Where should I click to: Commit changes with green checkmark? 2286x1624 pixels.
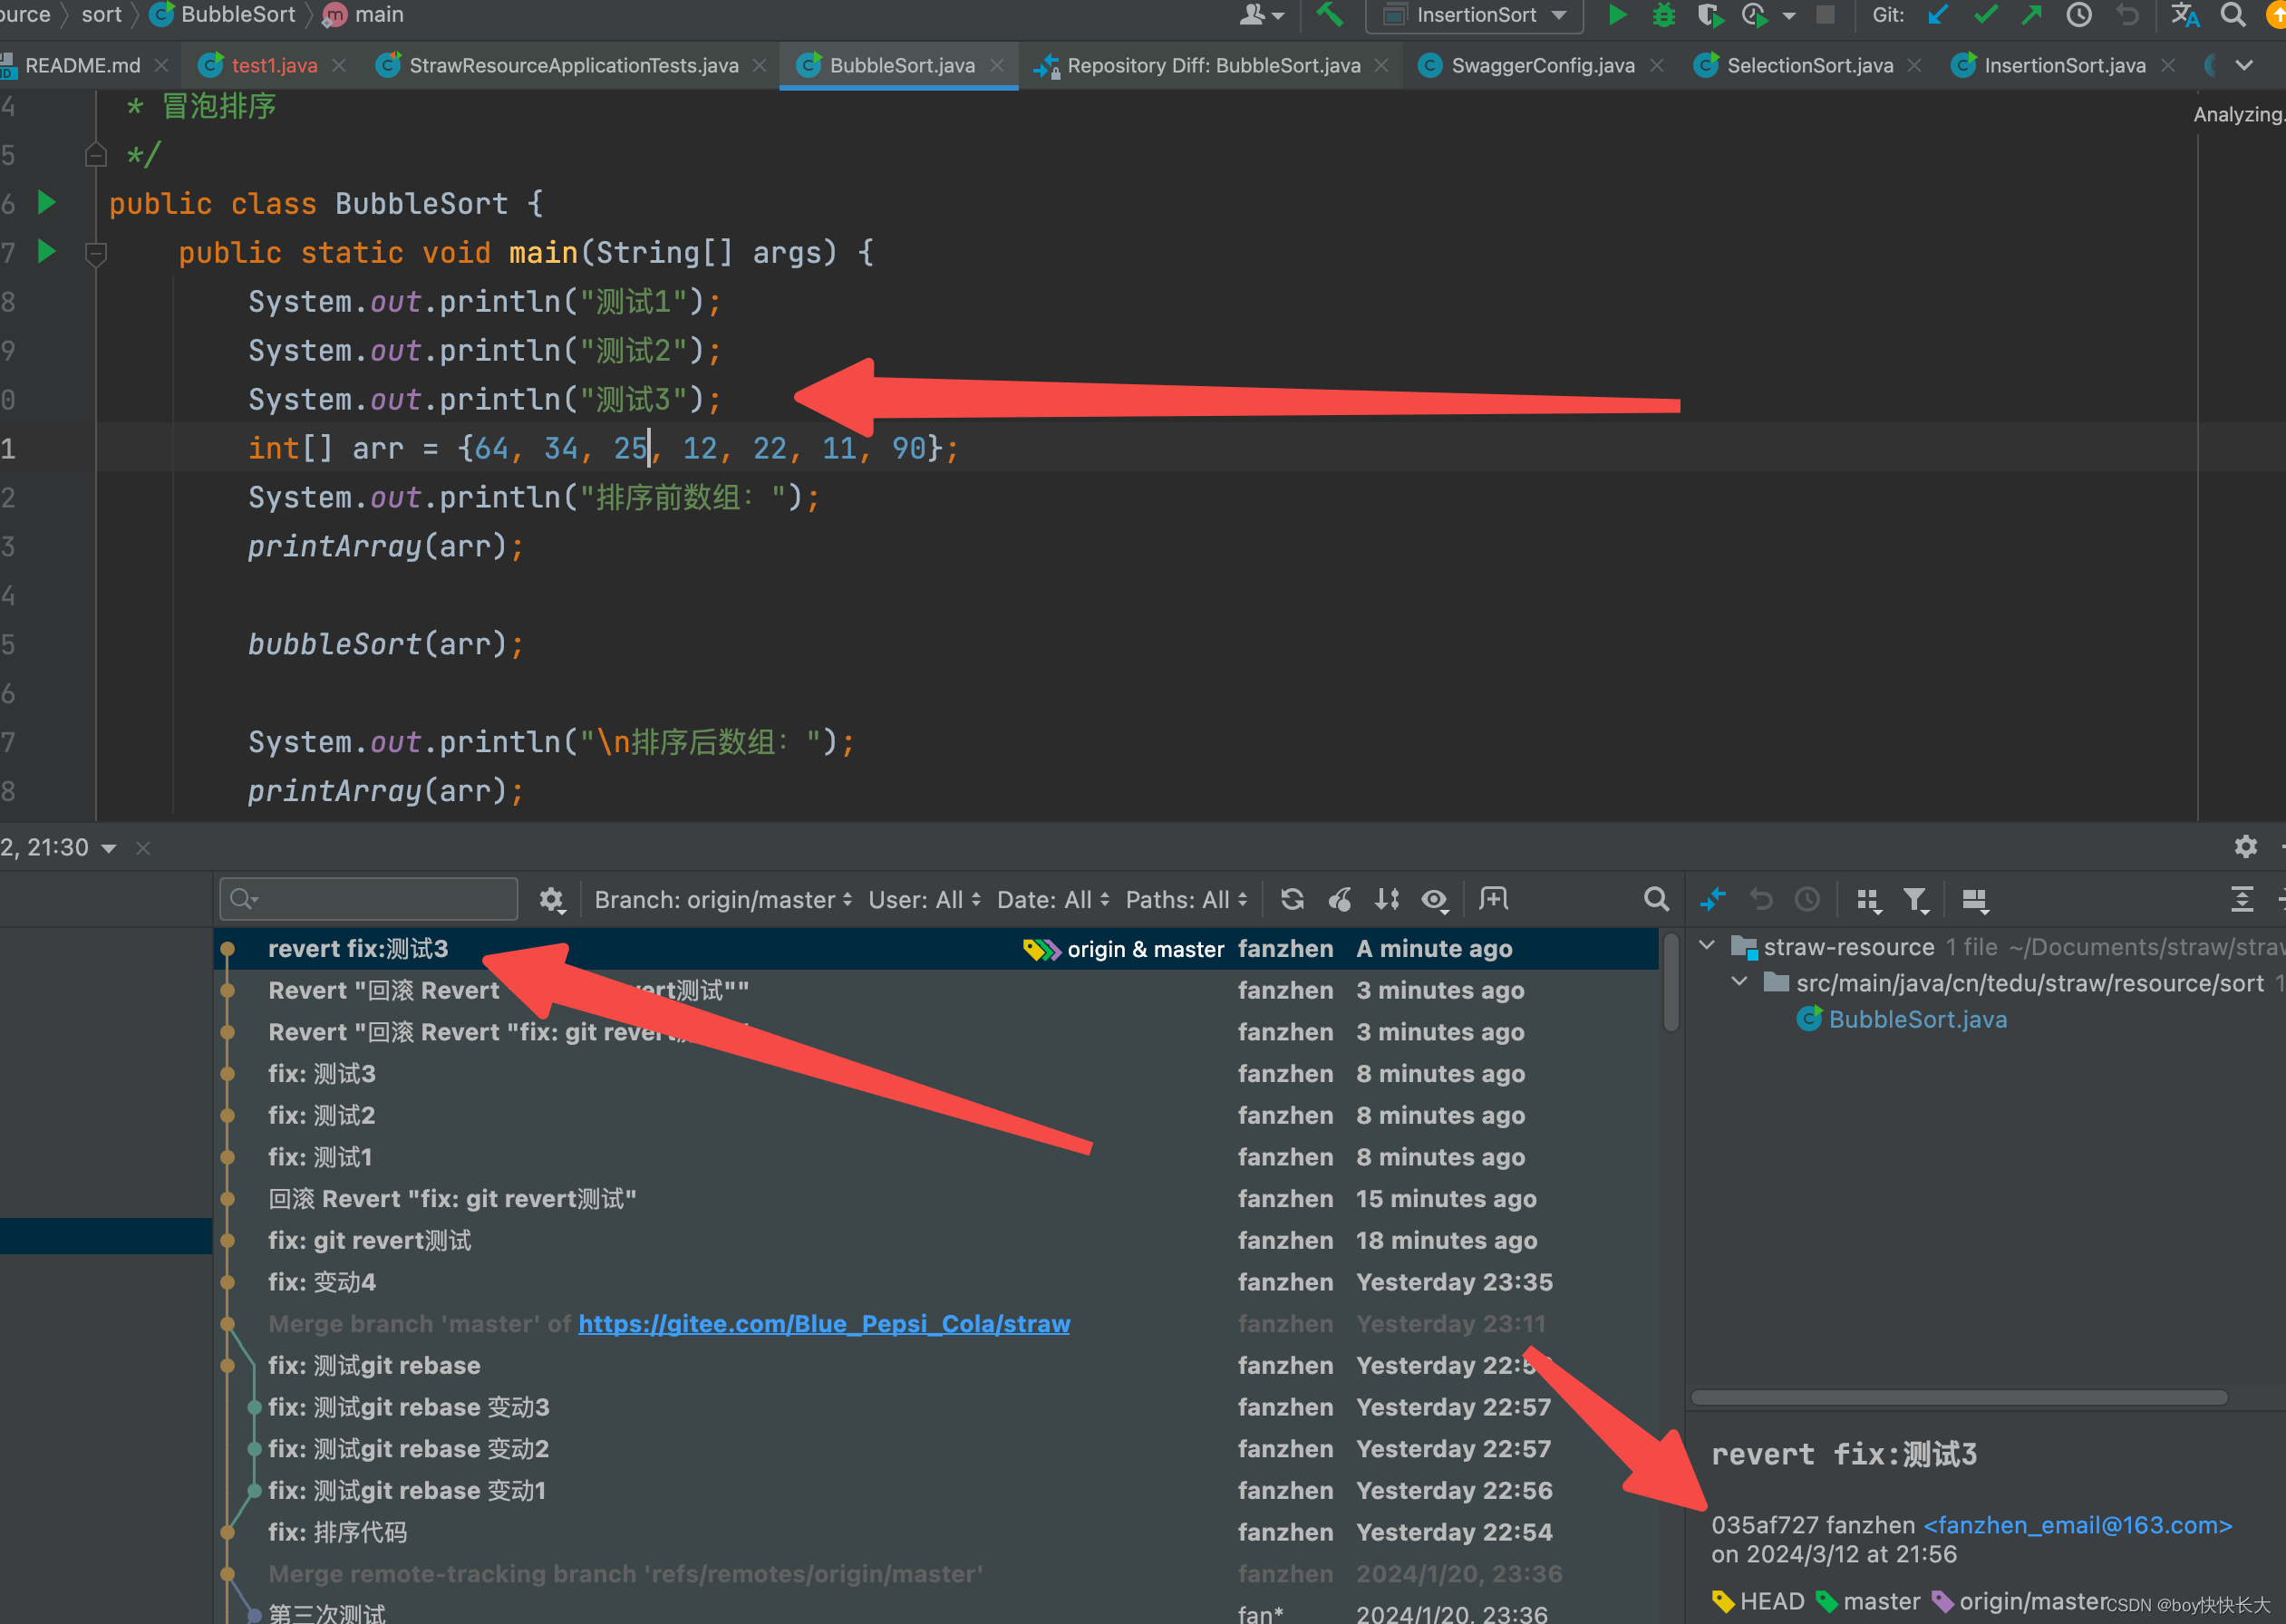(x=1986, y=15)
